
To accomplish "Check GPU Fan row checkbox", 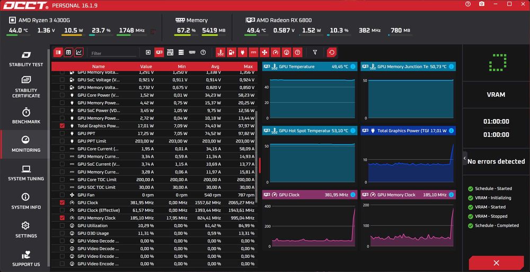I will pyautogui.click(x=62, y=195).
